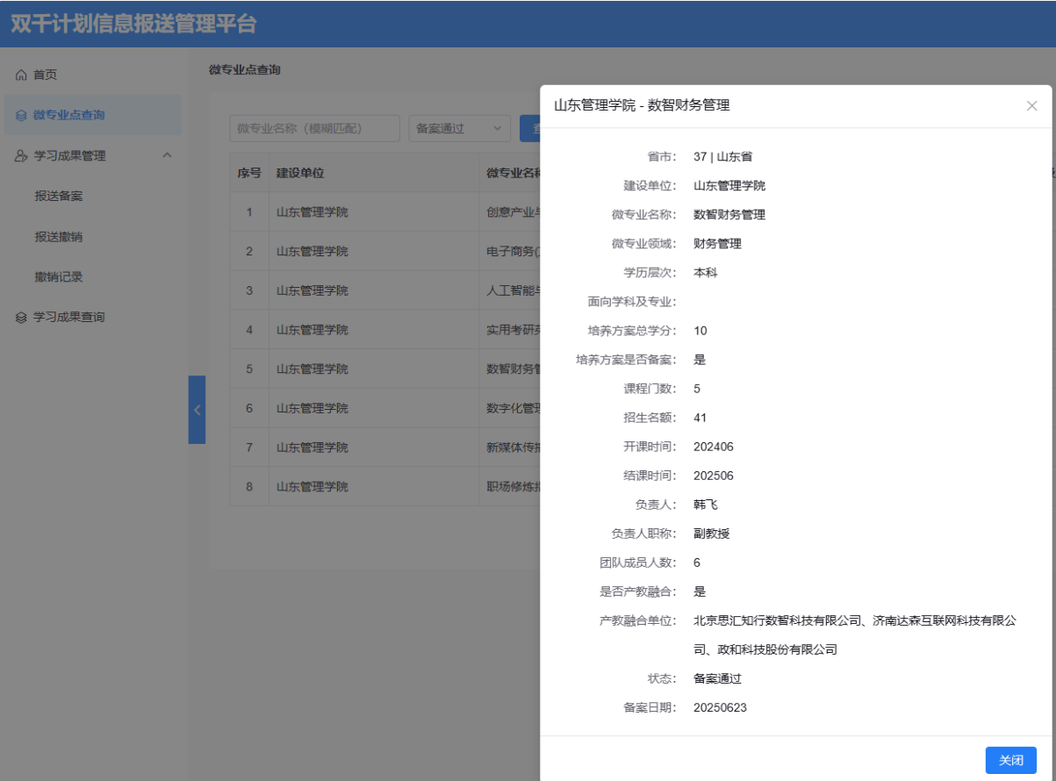Viewport: 1056px width, 781px height.
Task: Click the 建设单位 column header
Action: tap(300, 173)
